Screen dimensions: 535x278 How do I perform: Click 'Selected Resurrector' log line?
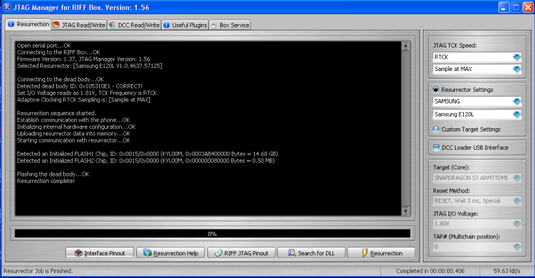click(90, 66)
